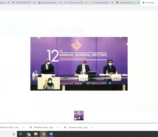
Task: Close the ACCESS BANK PLC tab
Action: (x=34, y=3)
